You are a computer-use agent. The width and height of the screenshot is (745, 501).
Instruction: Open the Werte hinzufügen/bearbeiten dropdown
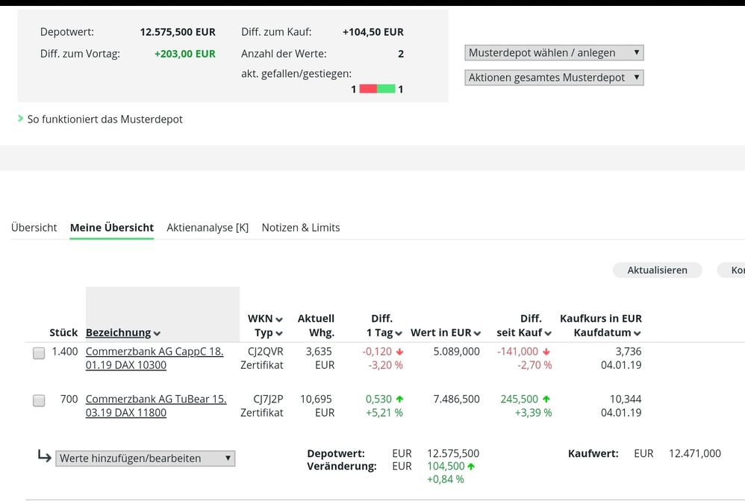point(145,458)
